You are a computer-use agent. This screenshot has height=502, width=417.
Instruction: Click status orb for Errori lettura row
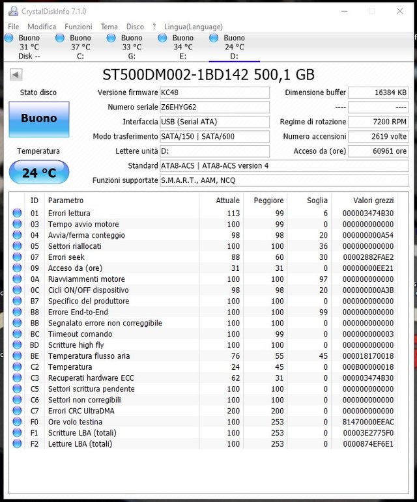click(x=17, y=213)
